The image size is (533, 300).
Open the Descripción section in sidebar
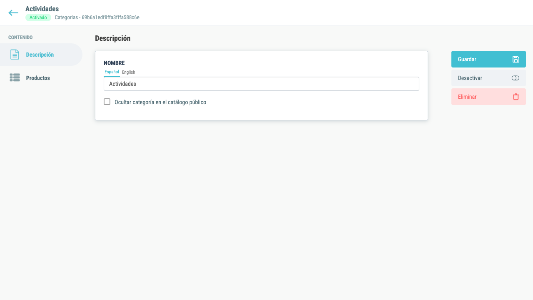pyautogui.click(x=41, y=55)
